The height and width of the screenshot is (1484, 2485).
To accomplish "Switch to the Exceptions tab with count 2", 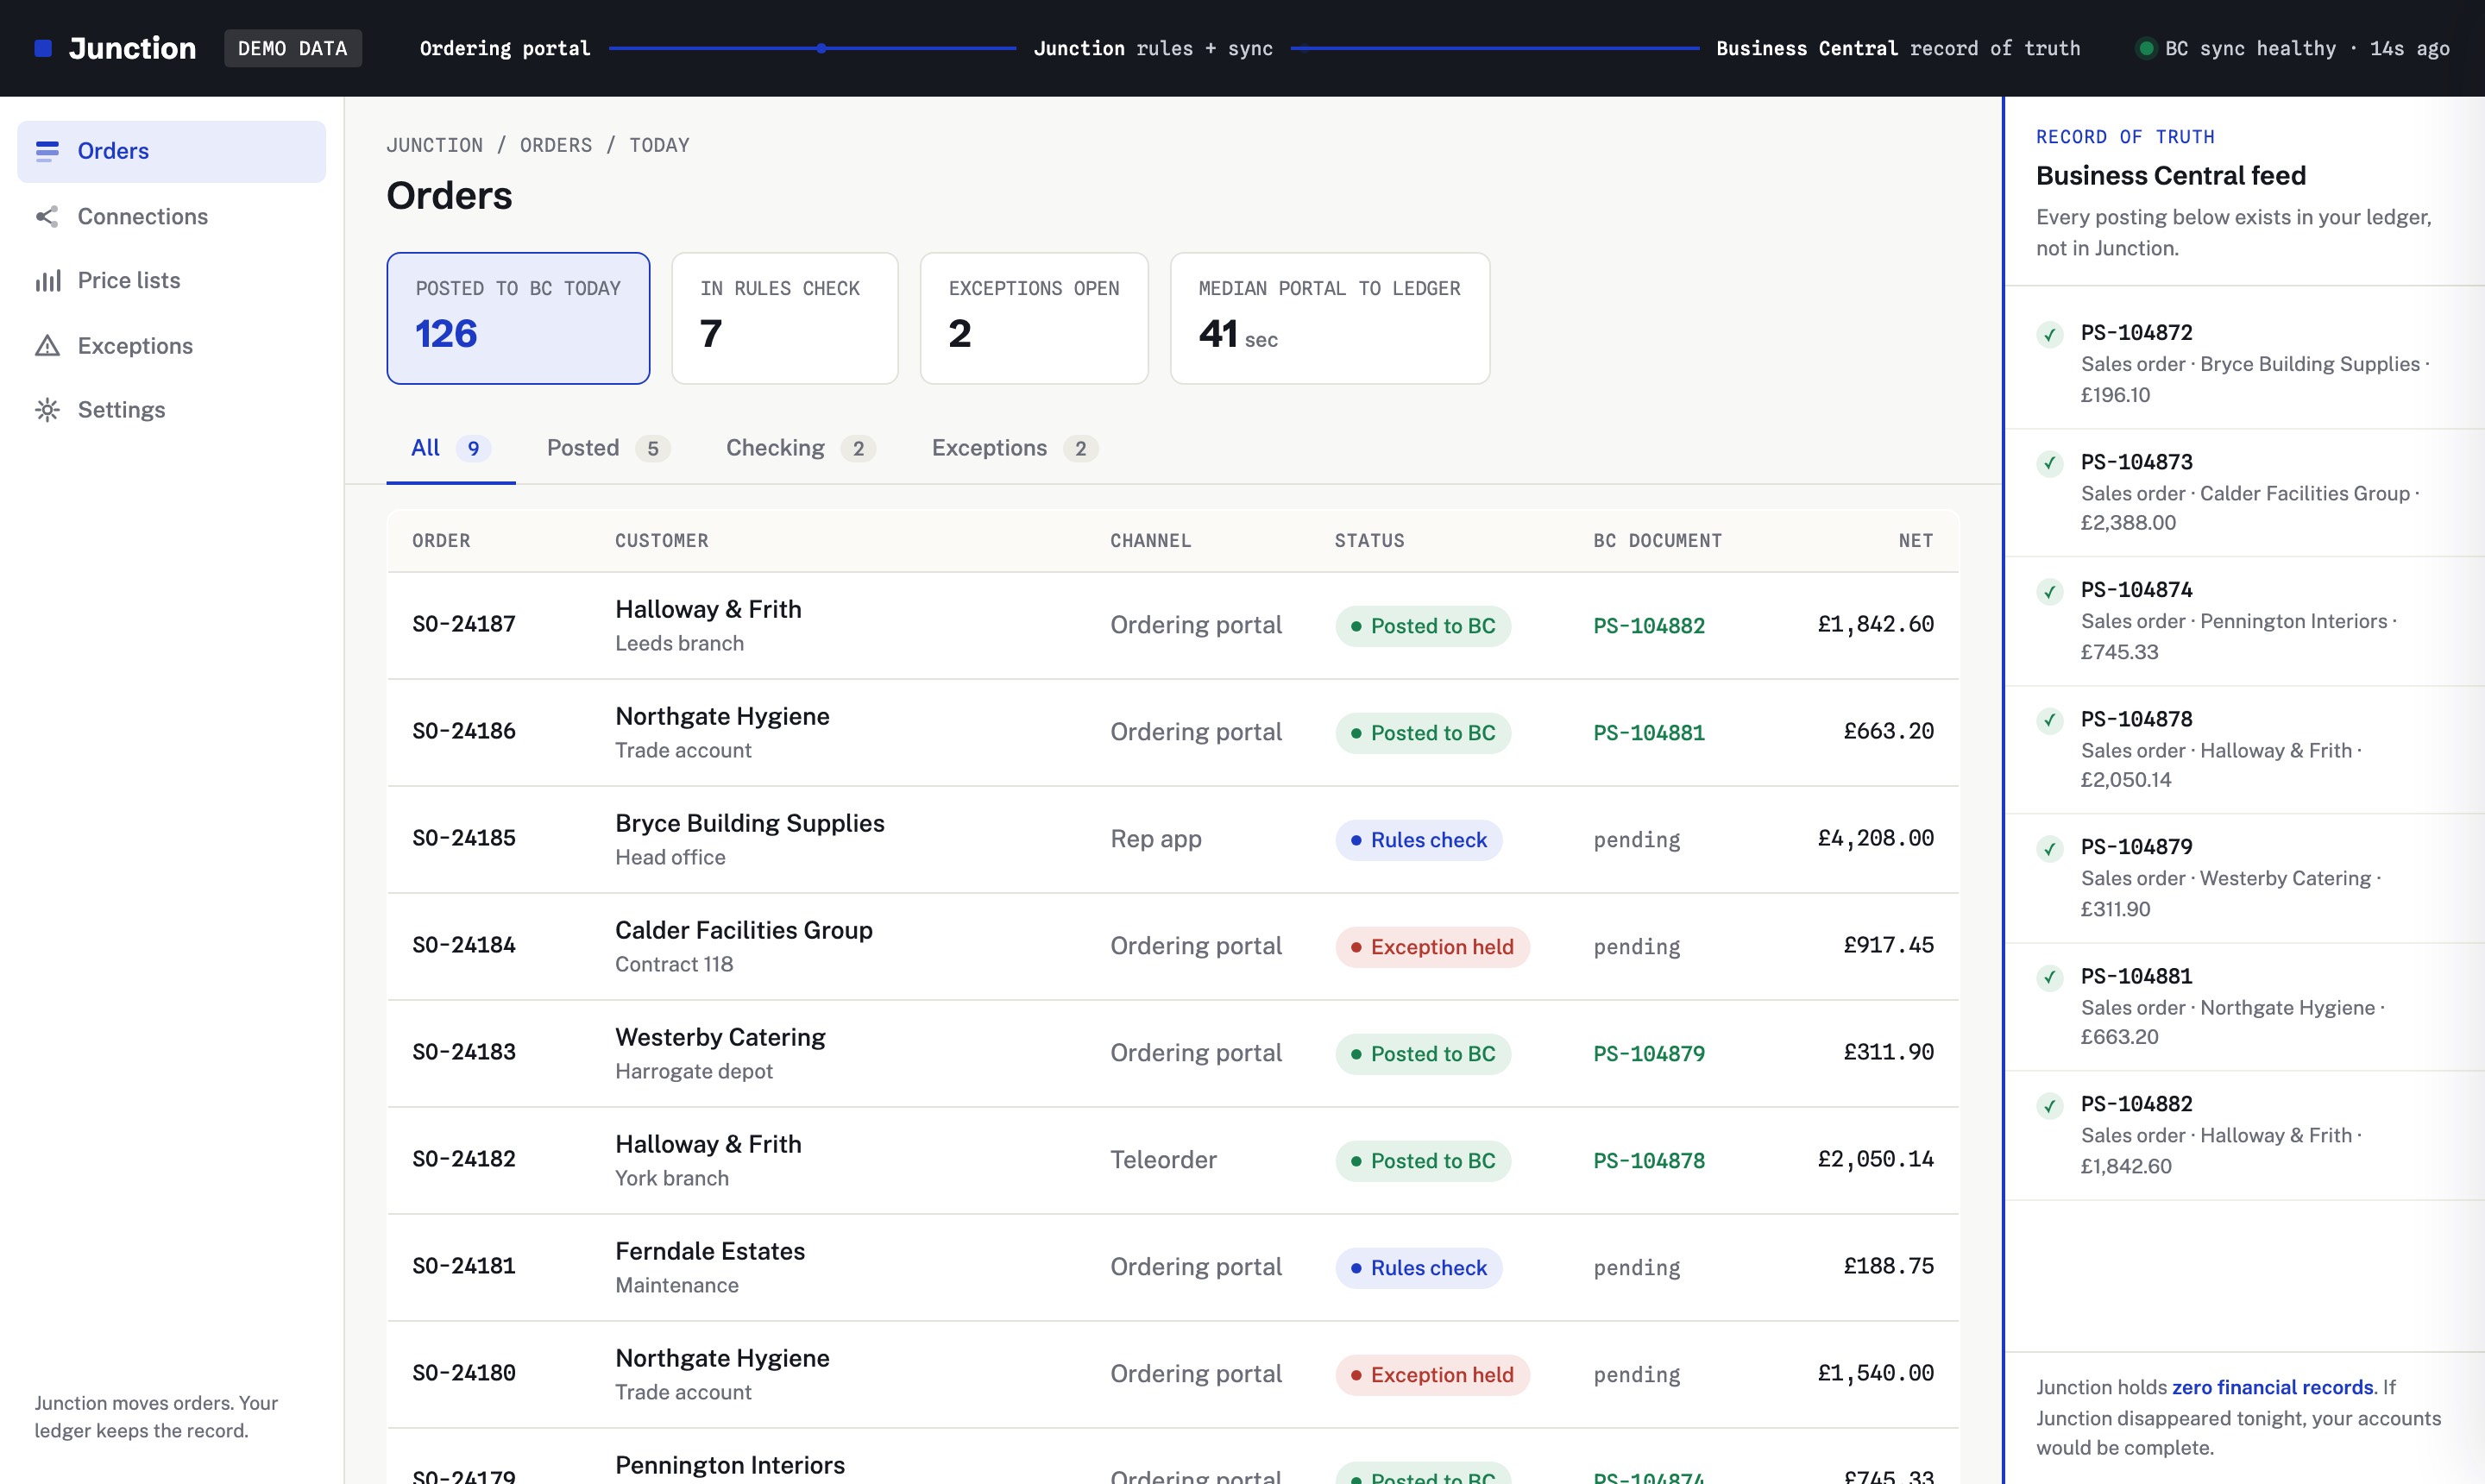I will [1015, 448].
